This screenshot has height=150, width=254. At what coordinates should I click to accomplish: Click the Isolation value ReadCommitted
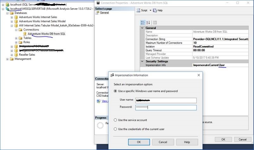click(220, 47)
